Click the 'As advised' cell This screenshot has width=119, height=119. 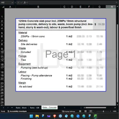click(x=26, y=86)
